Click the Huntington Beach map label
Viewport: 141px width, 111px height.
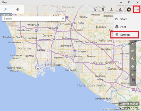tap(91, 85)
